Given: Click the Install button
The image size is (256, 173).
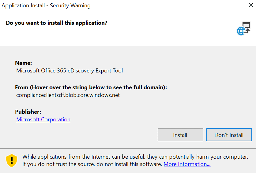Looking at the screenshot, I should [180, 135].
